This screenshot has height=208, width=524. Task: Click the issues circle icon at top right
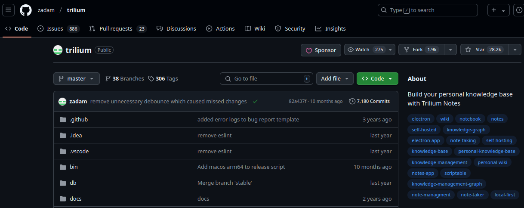pyautogui.click(x=520, y=10)
